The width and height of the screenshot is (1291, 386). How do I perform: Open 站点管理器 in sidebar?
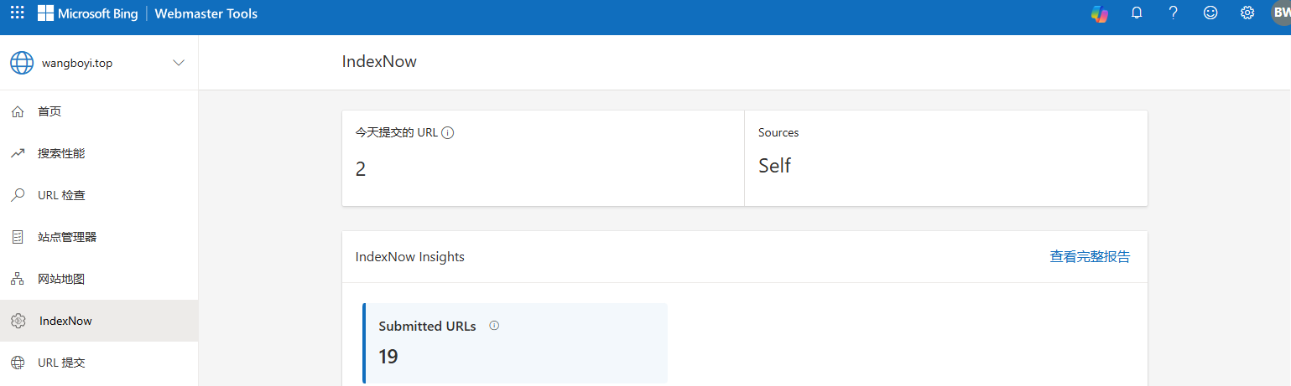point(67,237)
